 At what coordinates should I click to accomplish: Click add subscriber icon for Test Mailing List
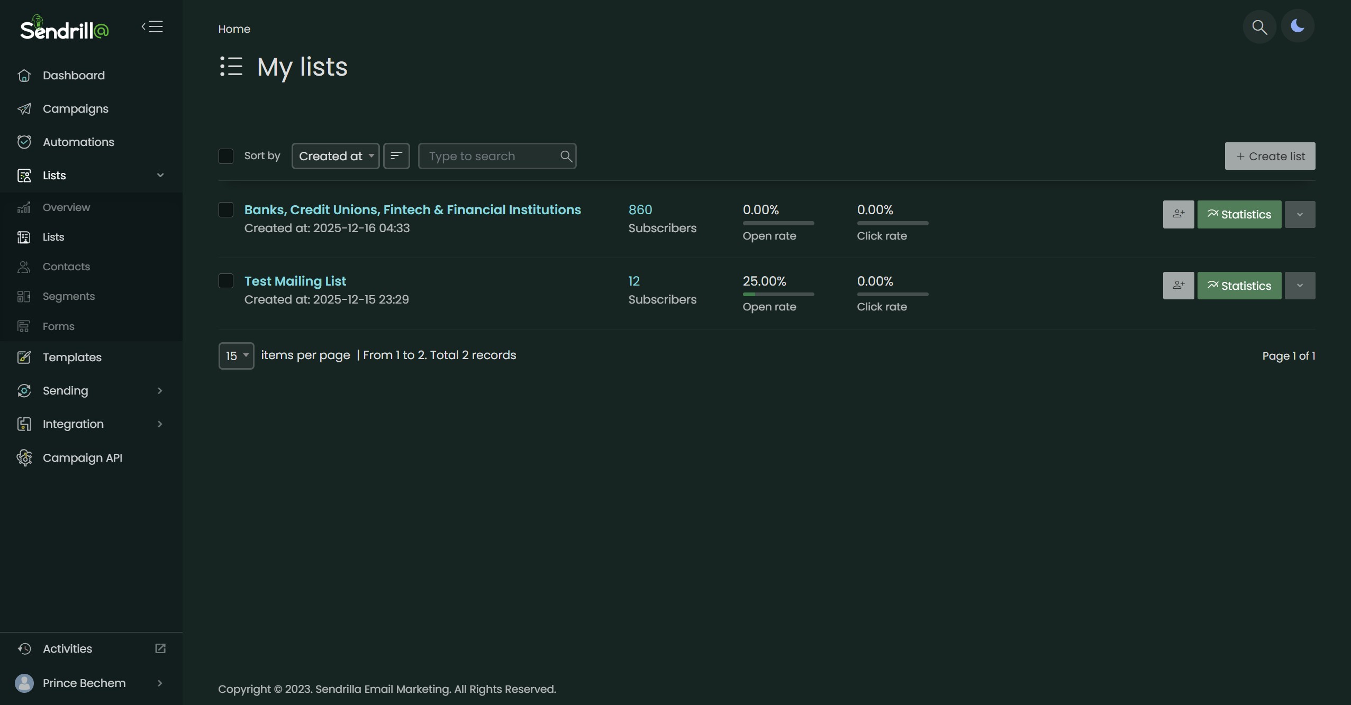1178,286
